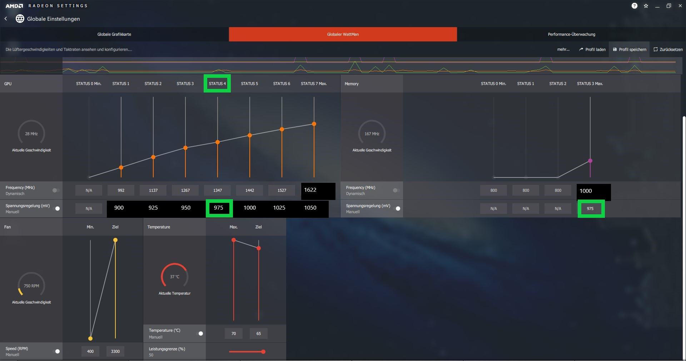Click the temperature Ziel field showing 65
Screen dimensions: 686x361
click(x=259, y=334)
